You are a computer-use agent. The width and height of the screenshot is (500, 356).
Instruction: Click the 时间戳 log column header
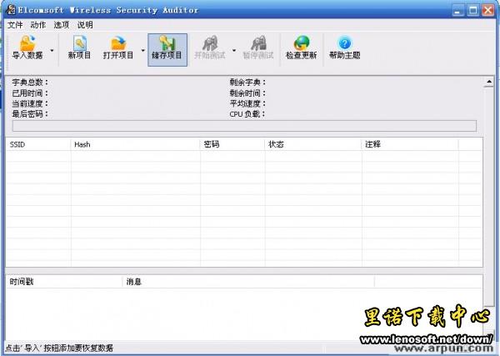(x=64, y=282)
